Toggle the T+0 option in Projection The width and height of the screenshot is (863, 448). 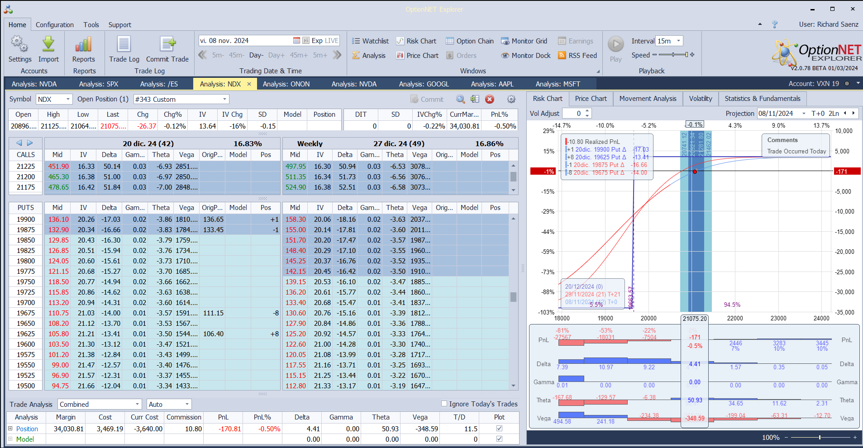pos(818,113)
